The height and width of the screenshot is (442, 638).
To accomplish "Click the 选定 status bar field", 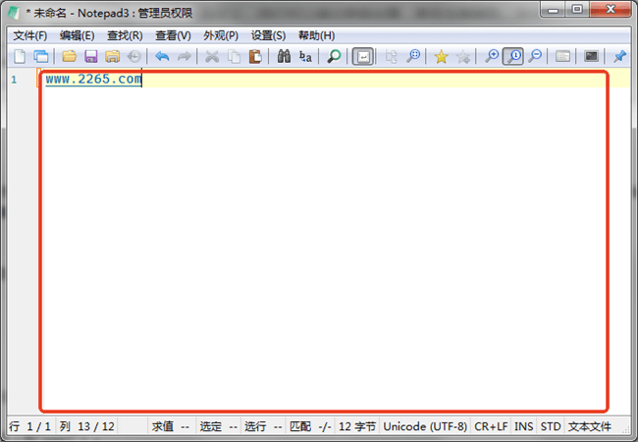I will 219,426.
